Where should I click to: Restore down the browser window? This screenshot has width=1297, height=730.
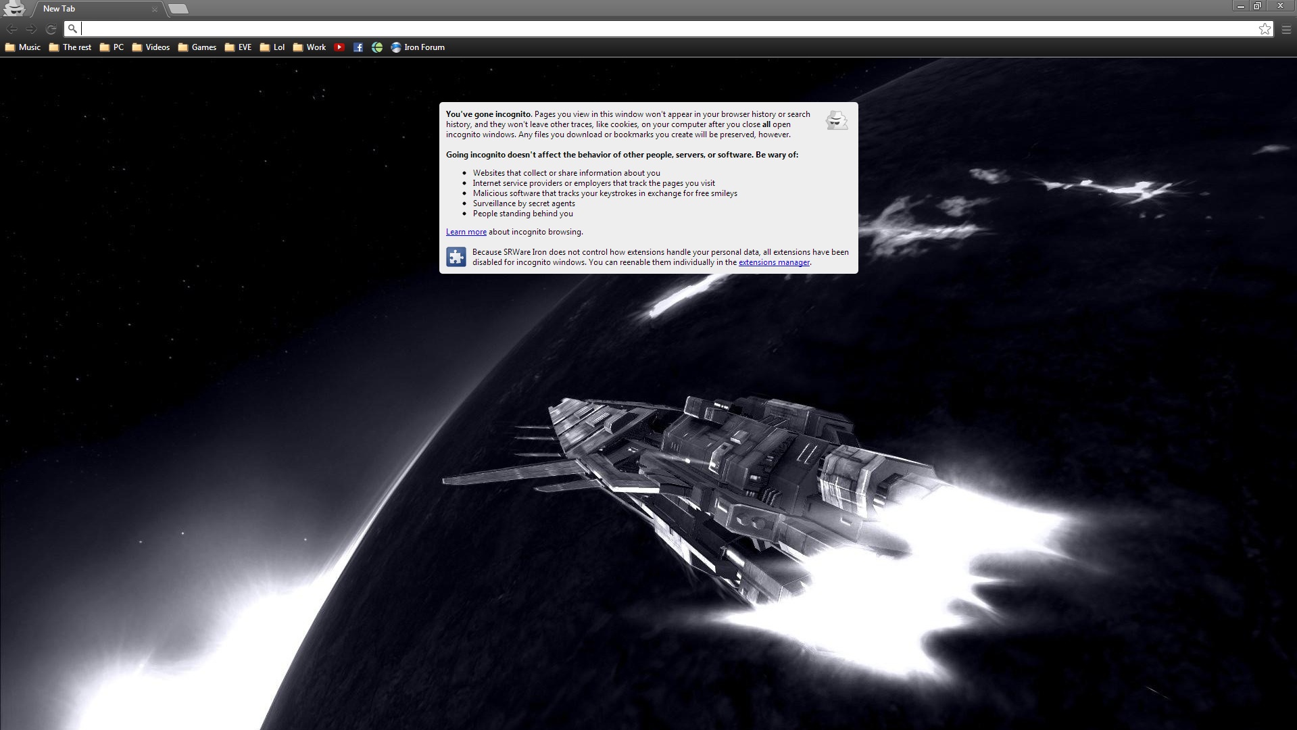click(x=1257, y=6)
